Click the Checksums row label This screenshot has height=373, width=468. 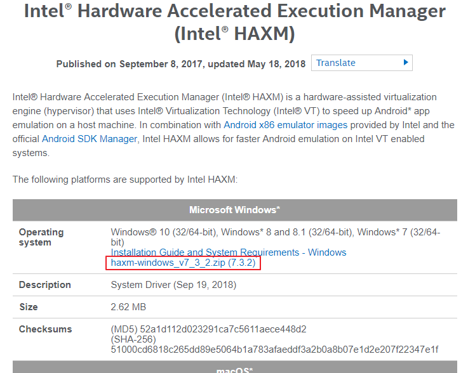(x=45, y=329)
